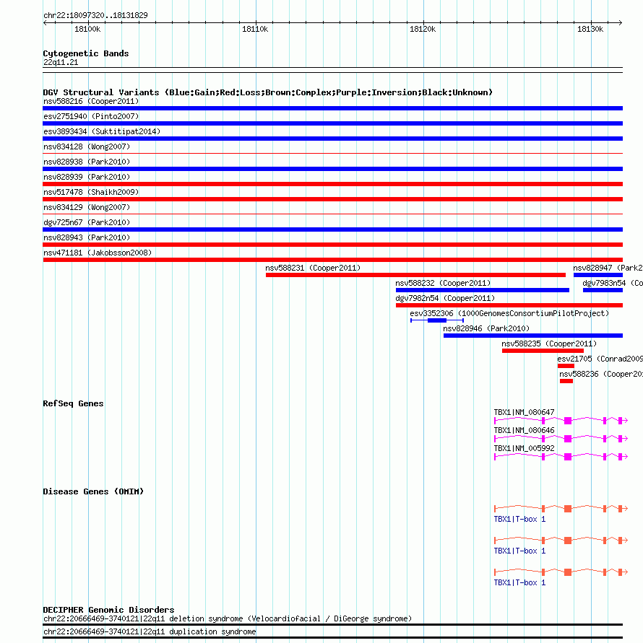This screenshot has width=643, height=643.
Task: Open the nsv828938 (Park2010) variant label
Action: point(87,162)
